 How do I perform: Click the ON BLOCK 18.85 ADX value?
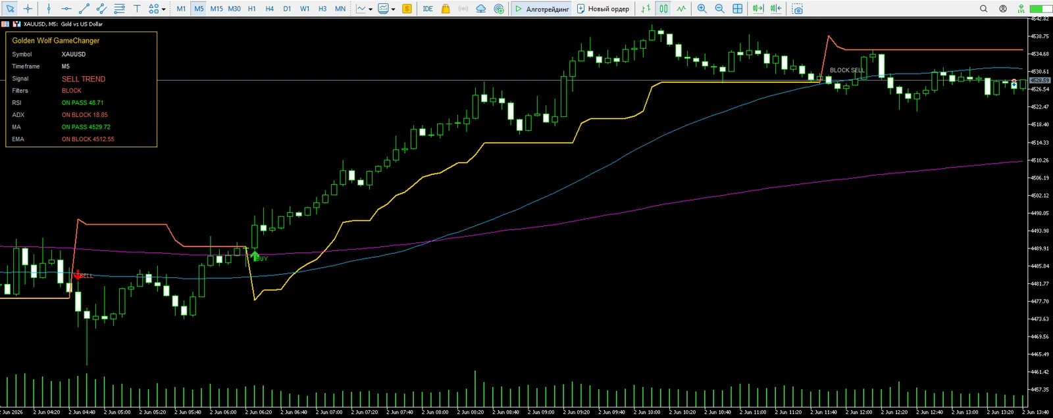tap(85, 115)
